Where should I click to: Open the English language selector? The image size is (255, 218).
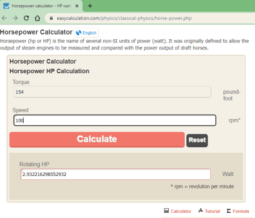point(86,33)
